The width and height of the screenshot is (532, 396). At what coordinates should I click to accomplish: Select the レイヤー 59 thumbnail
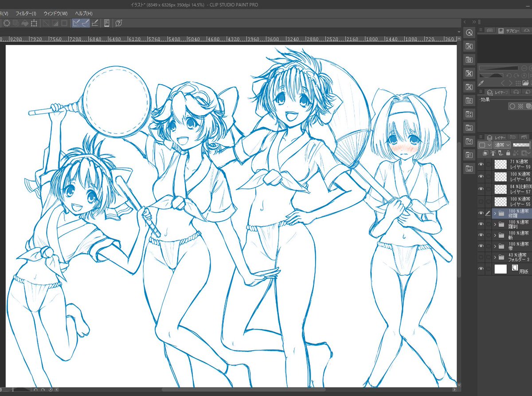click(x=501, y=165)
